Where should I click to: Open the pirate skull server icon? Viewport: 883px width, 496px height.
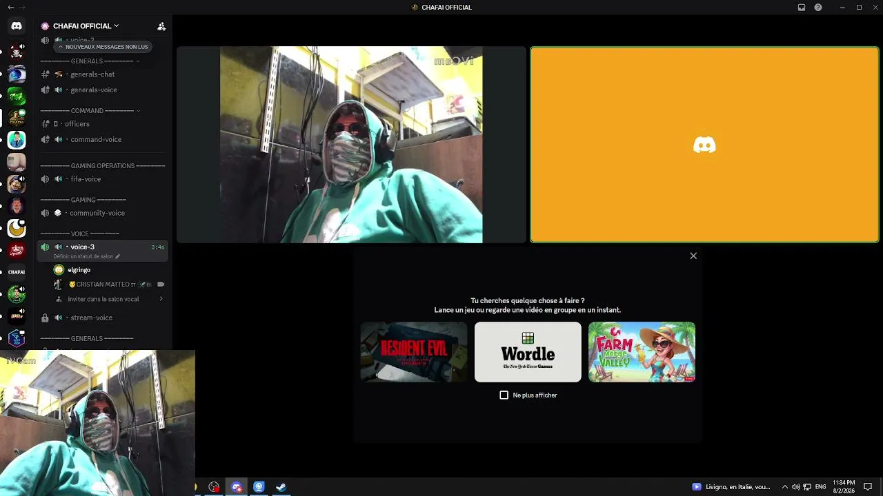coord(17,50)
